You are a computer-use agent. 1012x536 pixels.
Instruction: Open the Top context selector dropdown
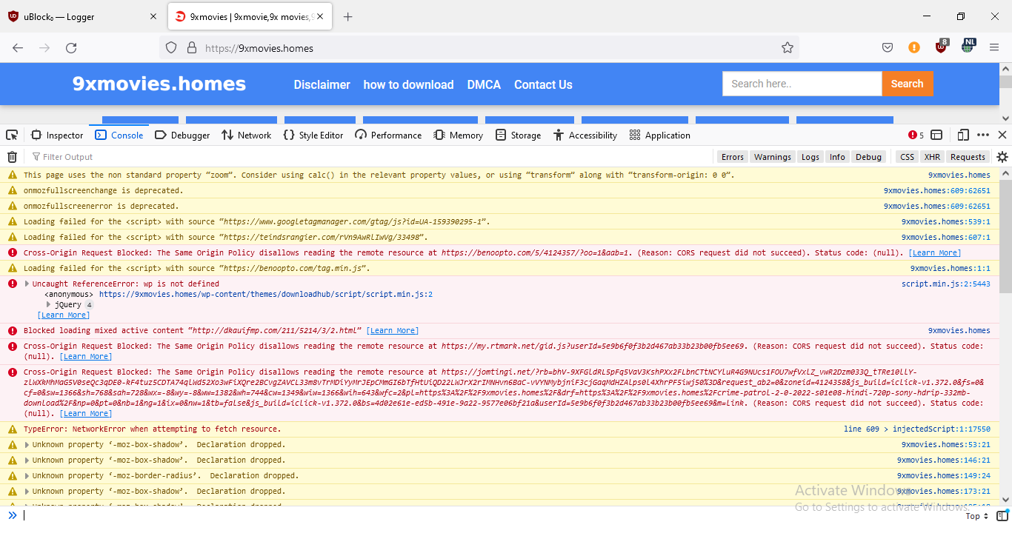(x=976, y=516)
